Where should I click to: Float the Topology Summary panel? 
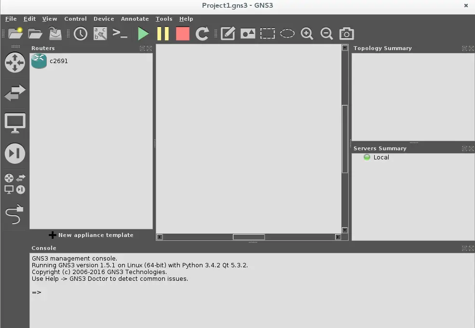point(464,49)
